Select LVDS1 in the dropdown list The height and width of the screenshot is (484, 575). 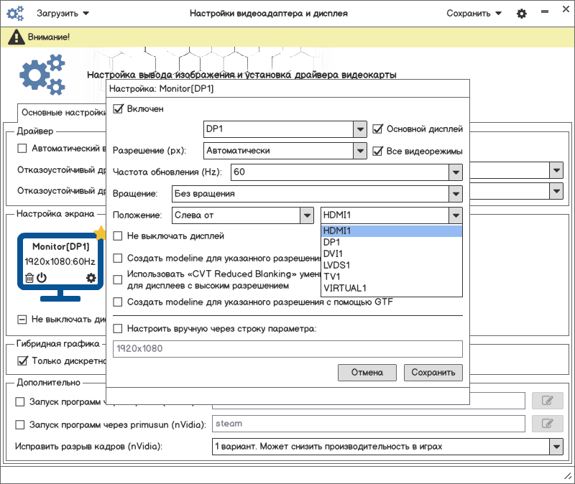click(391, 265)
